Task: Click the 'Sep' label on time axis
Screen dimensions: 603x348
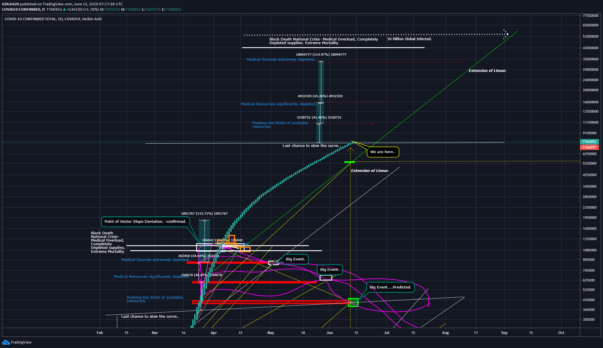Action: tap(504, 333)
